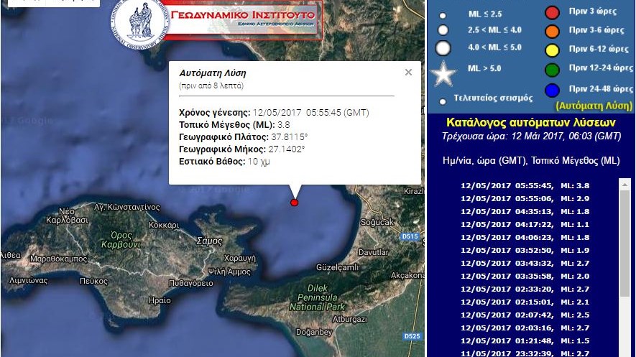Select catalog entry 01:21:48 ML: 1.5
The height and width of the screenshot is (357, 636).
(525, 341)
